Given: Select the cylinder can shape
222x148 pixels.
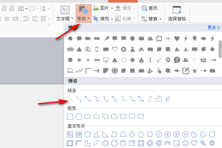Looking at the screenshot, I should (123, 143).
